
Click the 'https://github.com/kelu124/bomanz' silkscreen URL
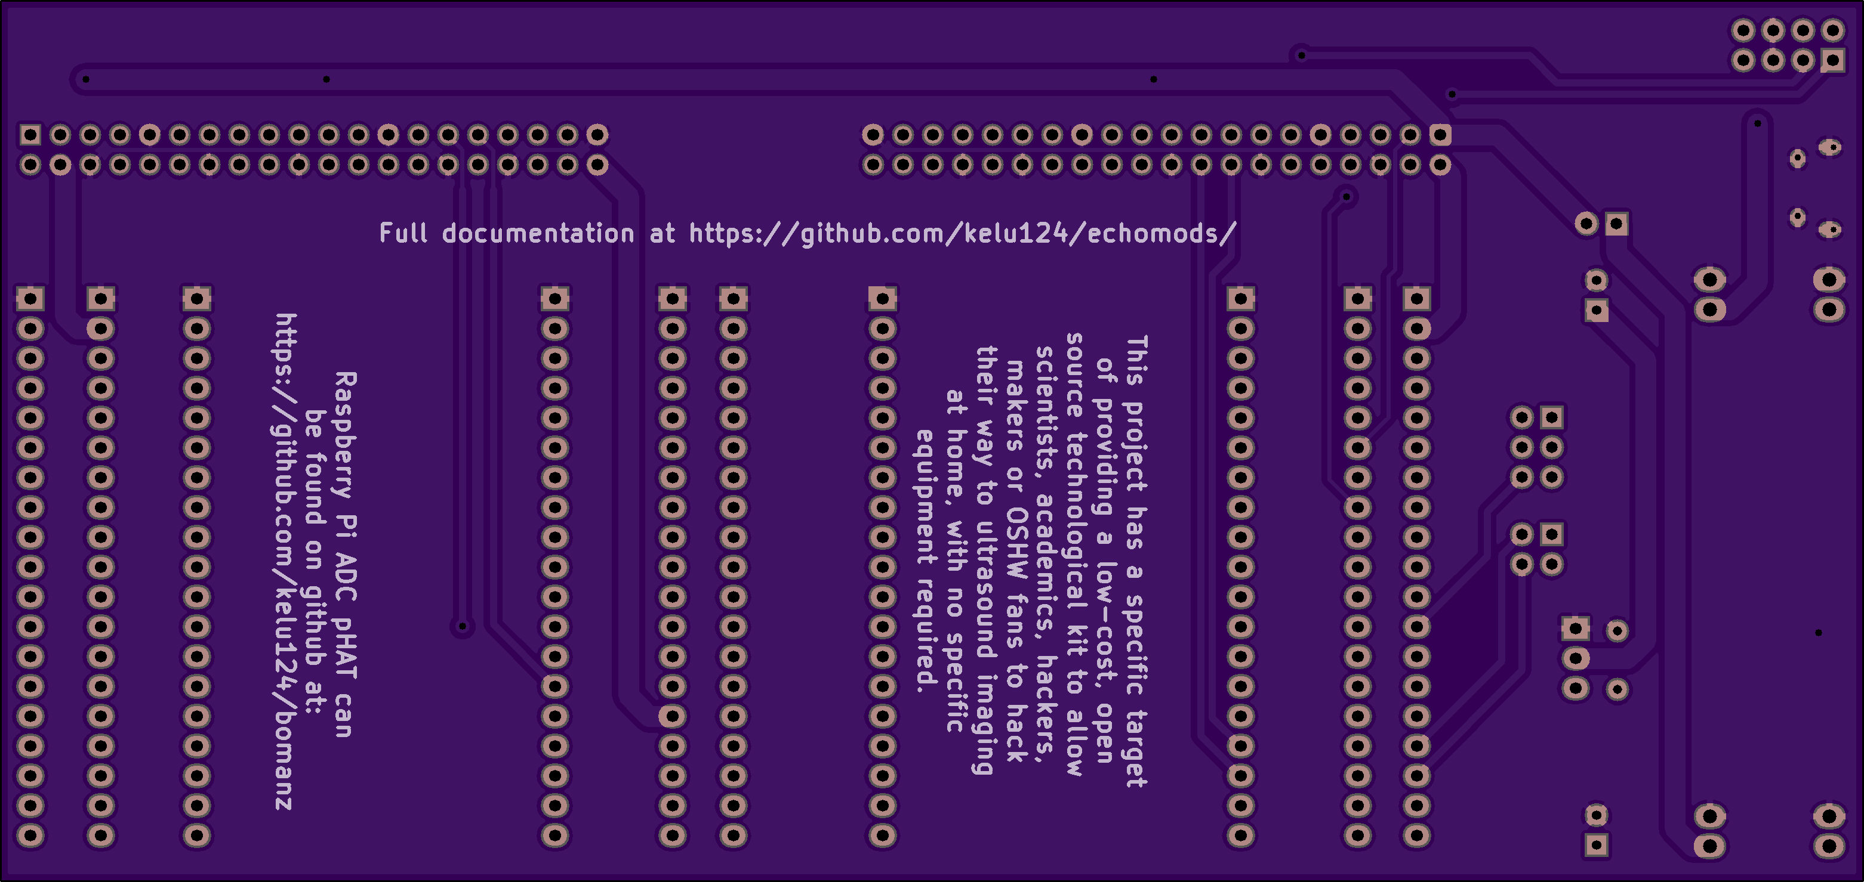coord(284,561)
